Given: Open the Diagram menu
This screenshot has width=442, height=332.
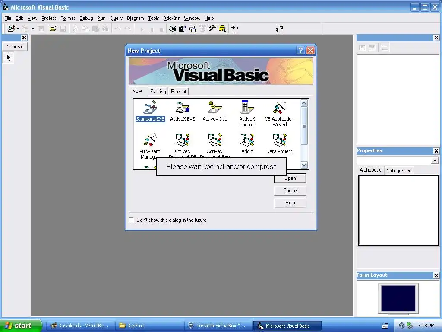Looking at the screenshot, I should pyautogui.click(x=135, y=18).
